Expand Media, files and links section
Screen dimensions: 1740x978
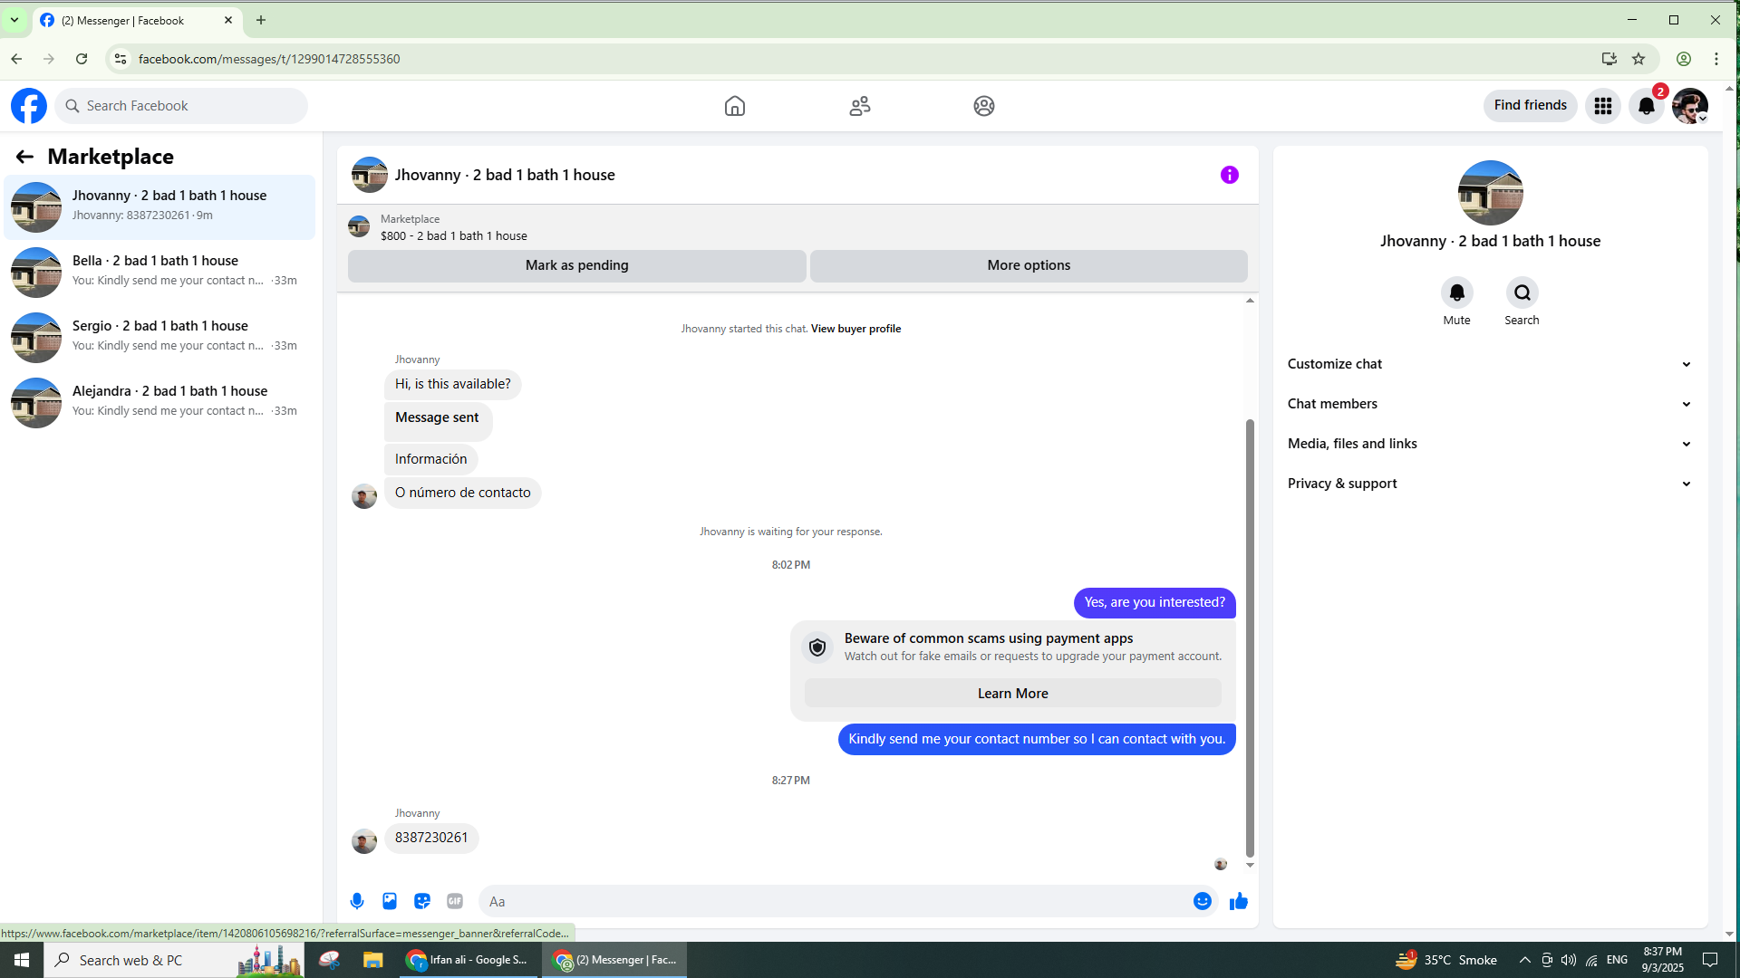coord(1490,444)
